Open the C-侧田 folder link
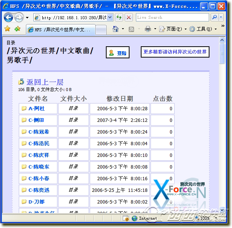The image size is (232, 228). [x=36, y=120]
